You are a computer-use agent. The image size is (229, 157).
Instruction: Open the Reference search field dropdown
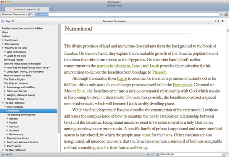point(42,15)
